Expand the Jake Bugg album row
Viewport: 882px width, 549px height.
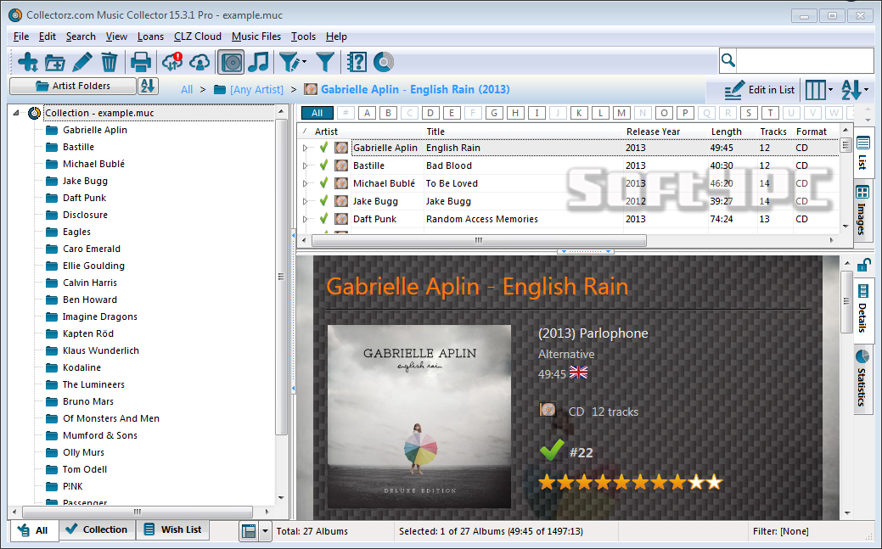point(306,201)
